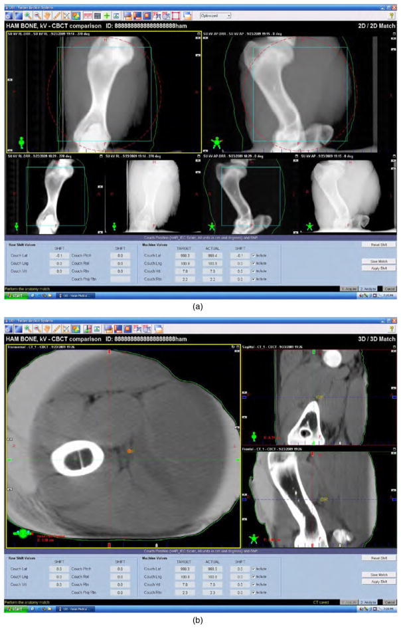
Task: Switch to the 1. Acquire tab in 2D/2D window
Action: coord(348,289)
